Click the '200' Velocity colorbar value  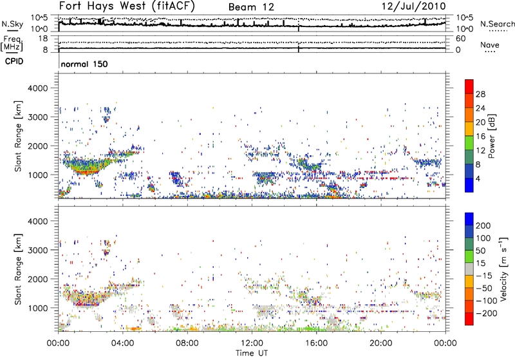483,226
